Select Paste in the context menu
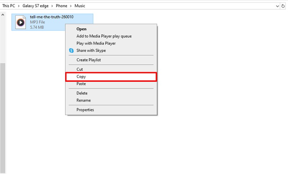The image size is (288, 174). click(x=111, y=84)
